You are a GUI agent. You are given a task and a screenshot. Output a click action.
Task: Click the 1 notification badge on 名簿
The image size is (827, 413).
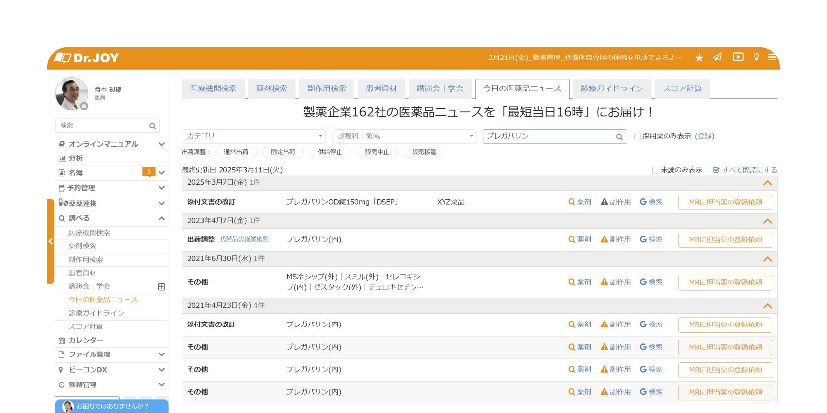pyautogui.click(x=149, y=172)
